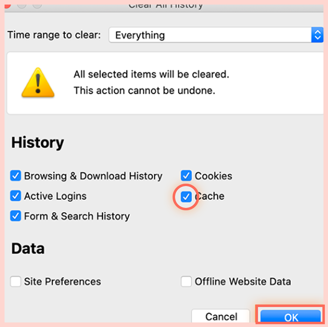Uncheck the Cookies checkbox
Viewport: 328px width, 327px height.
[186, 176]
